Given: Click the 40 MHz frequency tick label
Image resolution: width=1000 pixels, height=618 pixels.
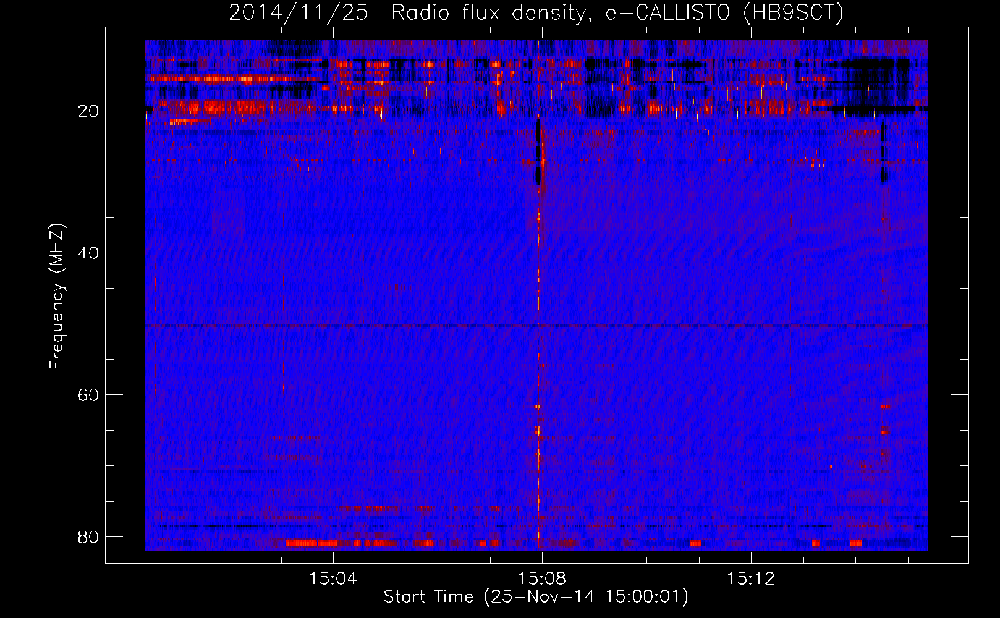Looking at the screenshot, I should (89, 253).
